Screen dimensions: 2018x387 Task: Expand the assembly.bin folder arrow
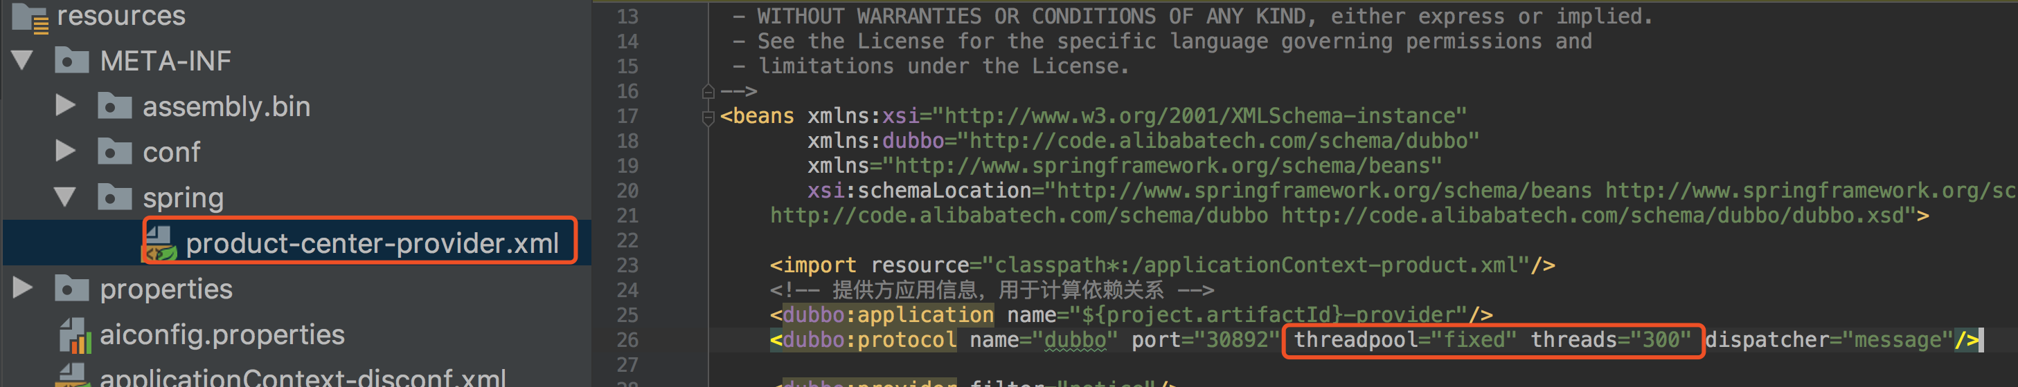[x=66, y=106]
